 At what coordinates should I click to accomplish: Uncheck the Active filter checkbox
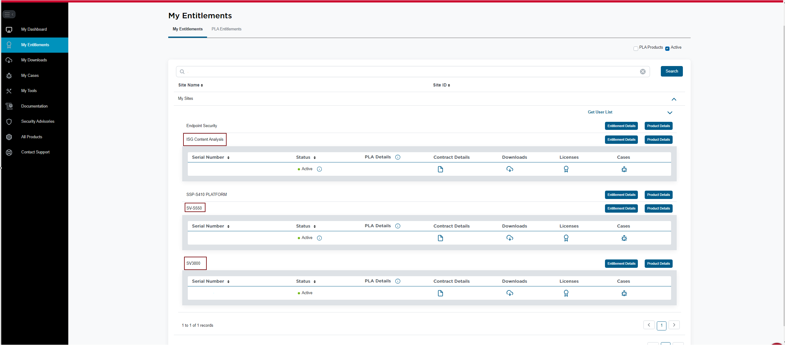point(667,49)
